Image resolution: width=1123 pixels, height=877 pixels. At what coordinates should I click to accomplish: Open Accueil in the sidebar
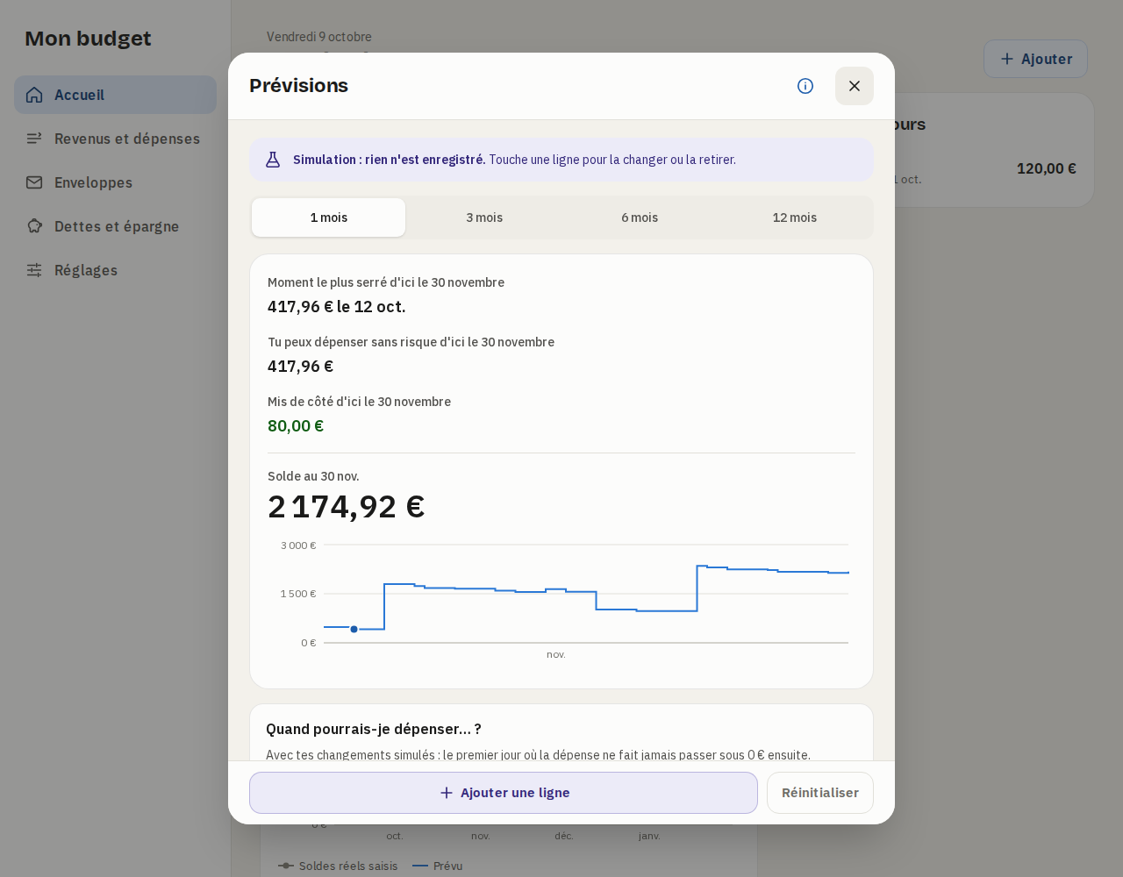coord(115,95)
